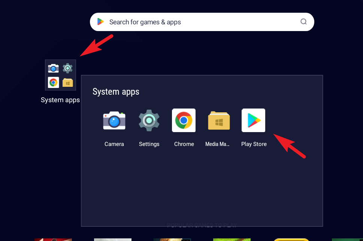
Task: Open the Media Manager folder icon
Action: [x=219, y=120]
